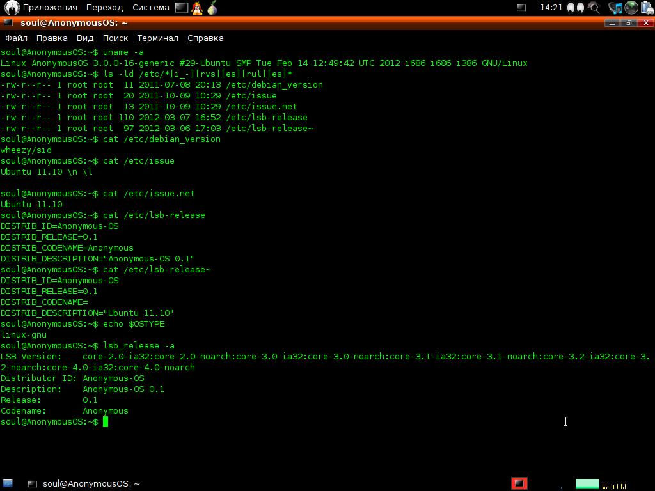
Task: Select soul@AnonymousOS taskbar window button
Action: (x=84, y=483)
